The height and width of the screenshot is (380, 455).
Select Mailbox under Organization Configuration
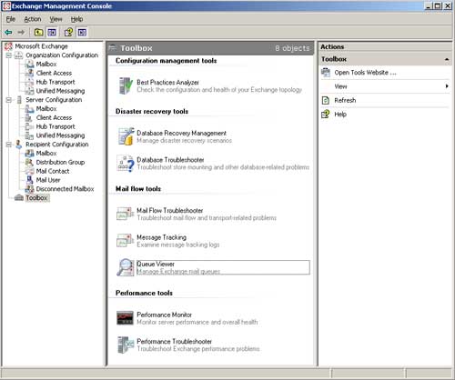(46, 64)
